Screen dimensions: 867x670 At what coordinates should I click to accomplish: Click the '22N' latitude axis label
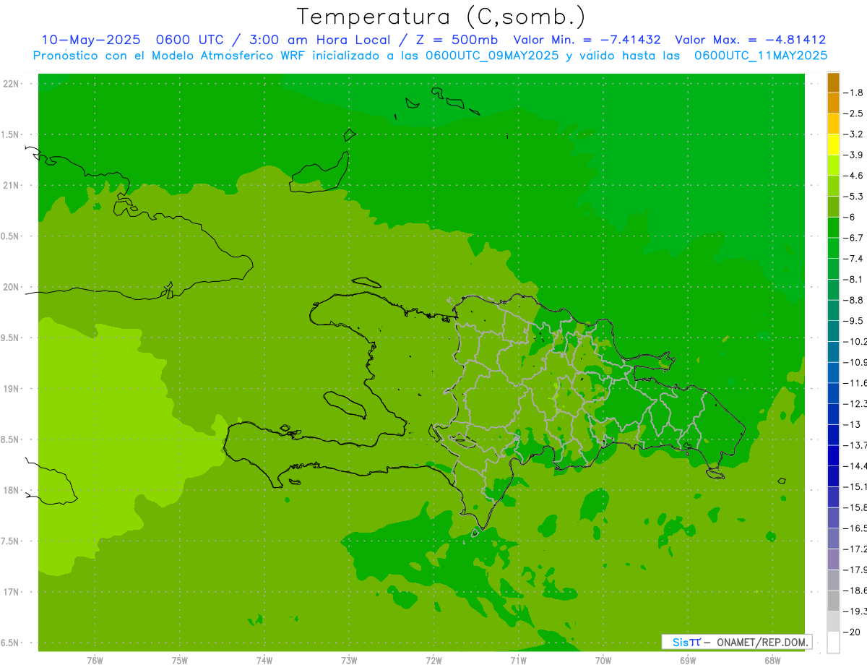tap(12, 84)
